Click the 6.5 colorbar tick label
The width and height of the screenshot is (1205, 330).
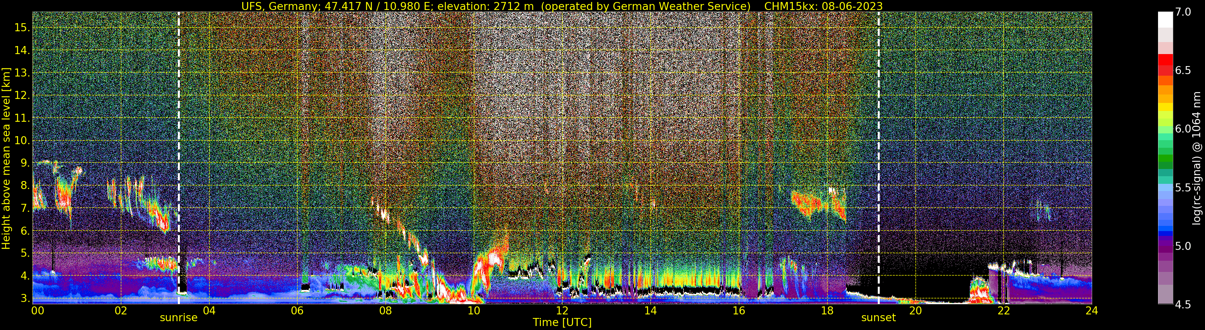click(1183, 70)
